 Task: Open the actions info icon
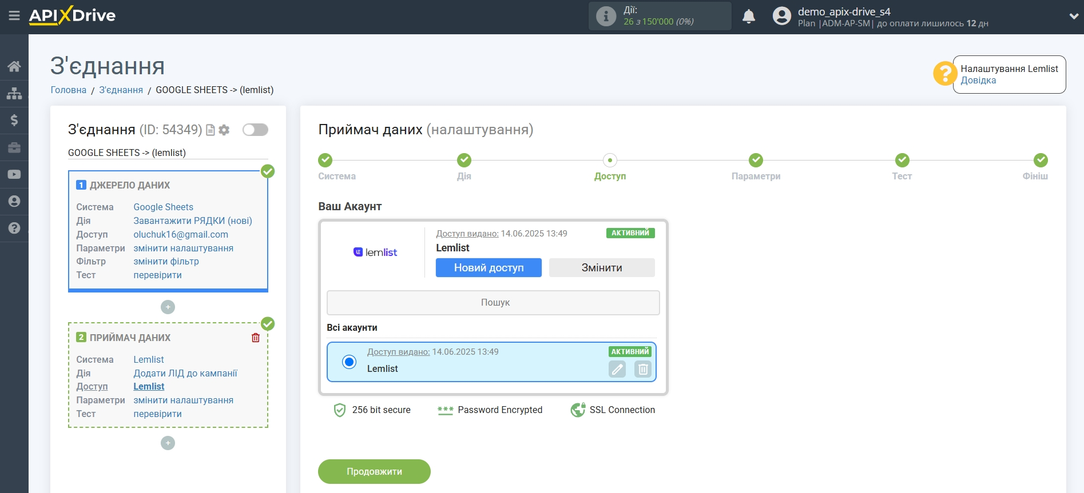pyautogui.click(x=606, y=16)
